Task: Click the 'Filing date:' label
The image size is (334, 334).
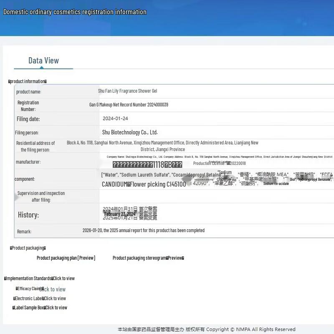Action: point(28,119)
